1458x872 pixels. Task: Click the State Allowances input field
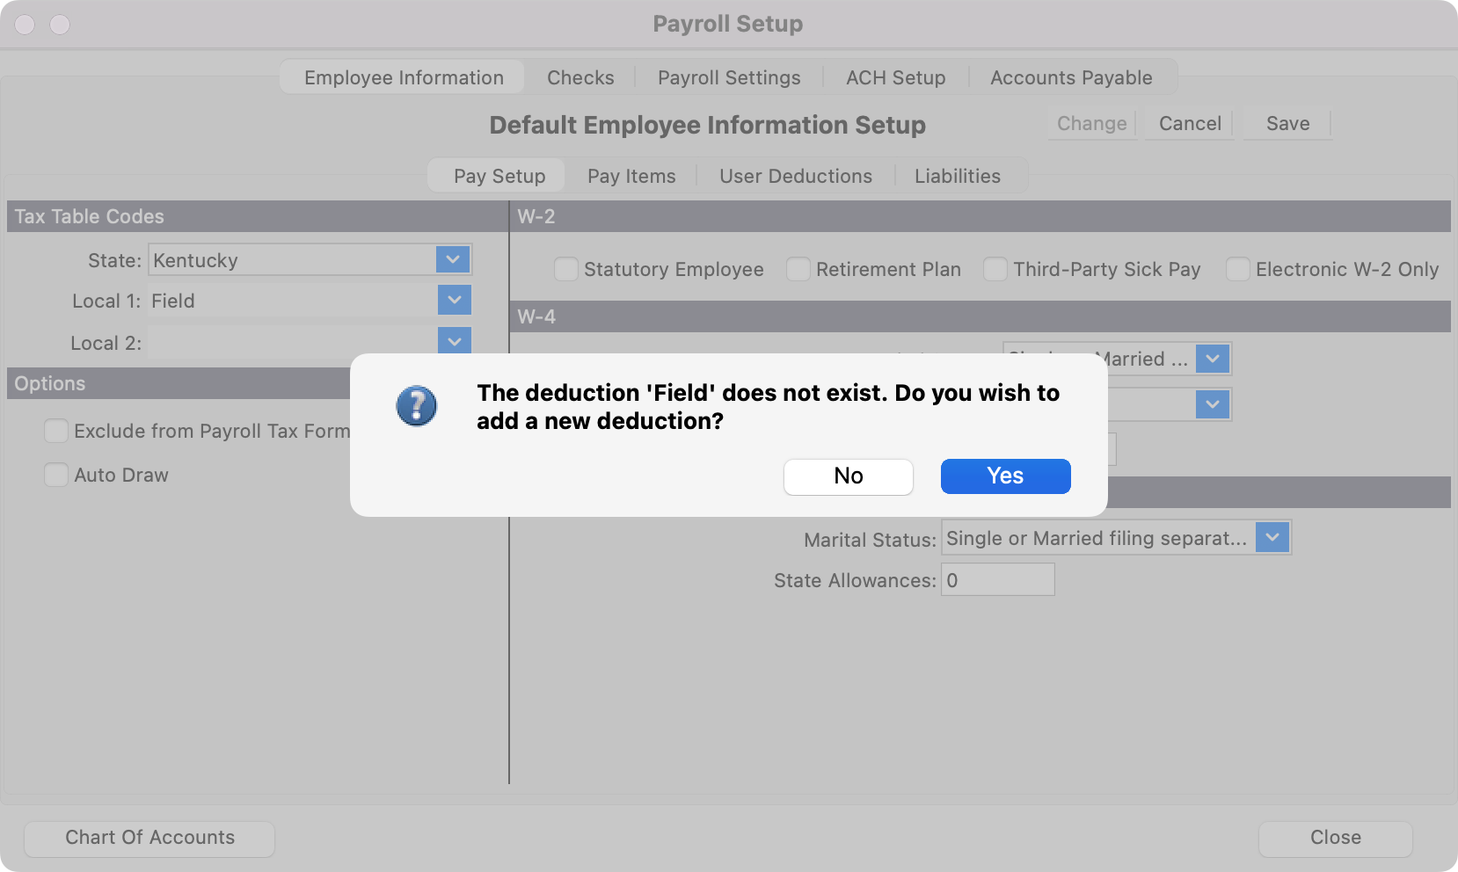tap(997, 580)
